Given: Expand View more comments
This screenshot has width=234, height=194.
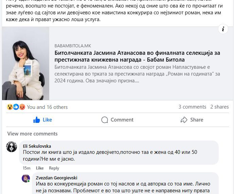Looking at the screenshot, I should [32, 133].
